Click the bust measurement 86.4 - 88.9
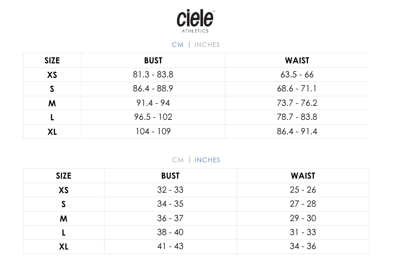The height and width of the screenshot is (267, 393). (153, 89)
